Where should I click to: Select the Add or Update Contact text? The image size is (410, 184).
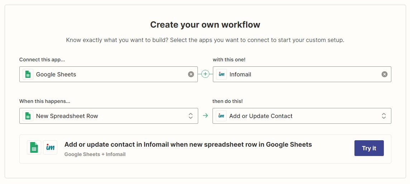tap(261, 116)
